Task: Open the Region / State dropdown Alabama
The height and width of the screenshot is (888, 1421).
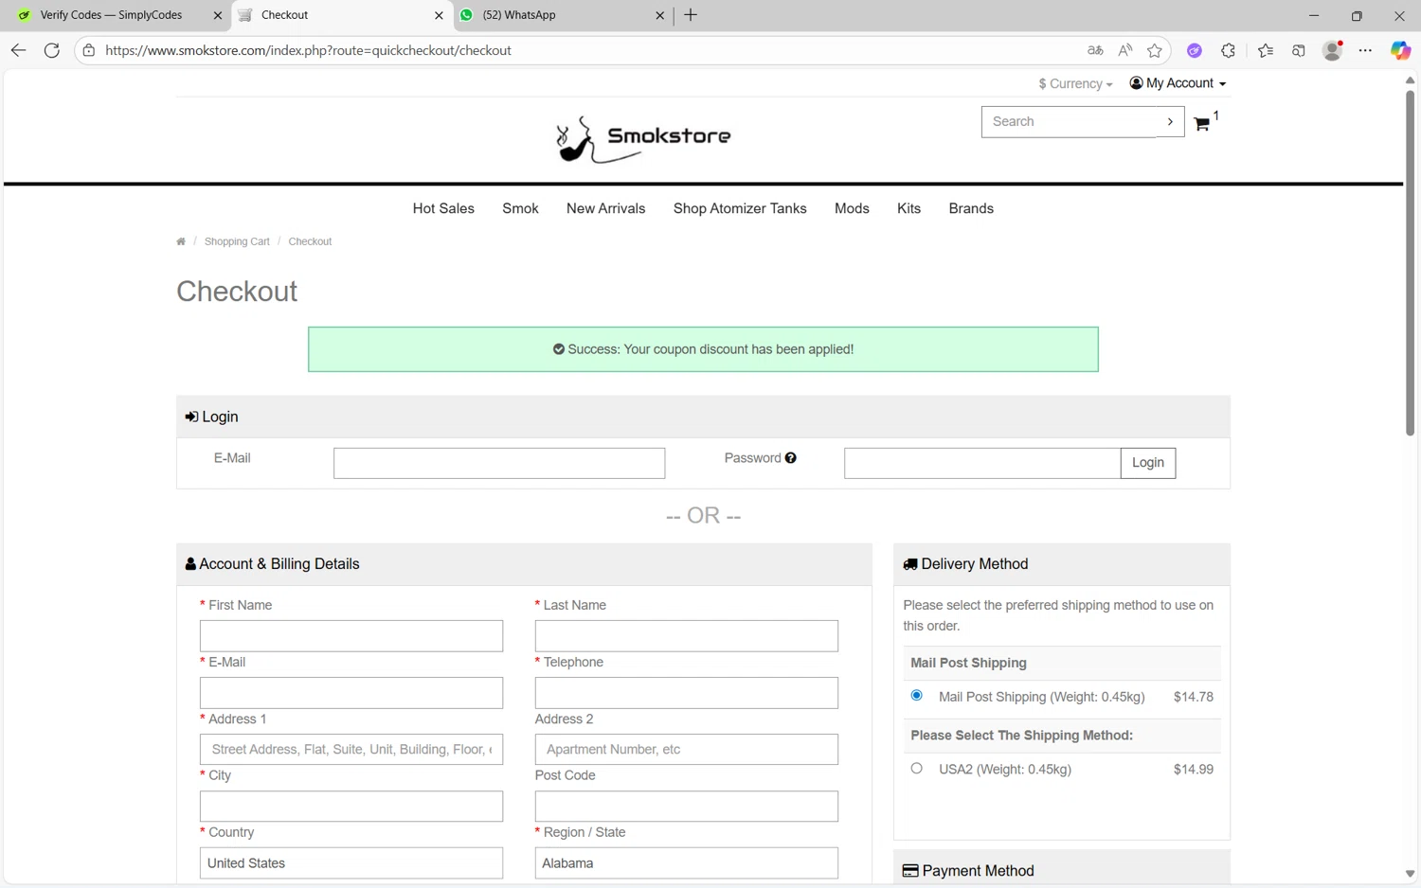Action: pyautogui.click(x=687, y=863)
